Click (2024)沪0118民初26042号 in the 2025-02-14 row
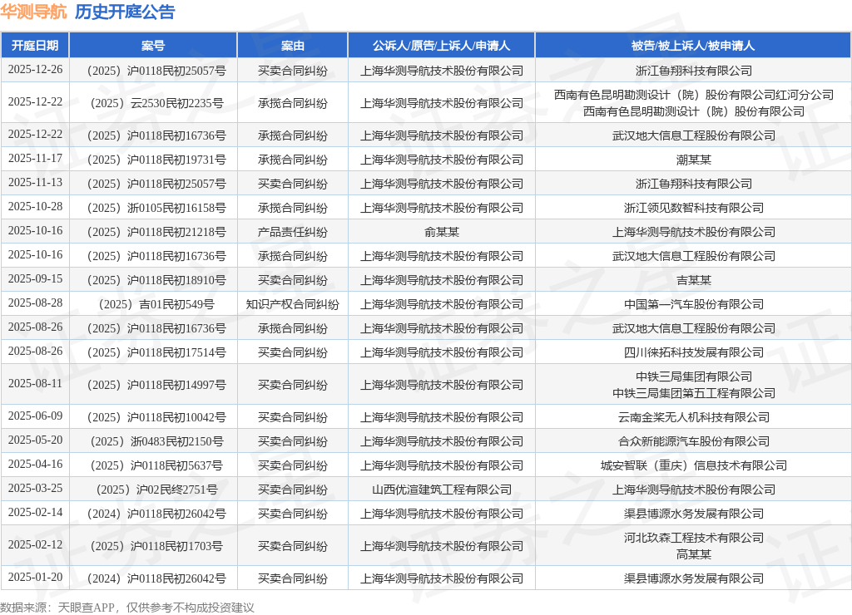 tap(156, 514)
